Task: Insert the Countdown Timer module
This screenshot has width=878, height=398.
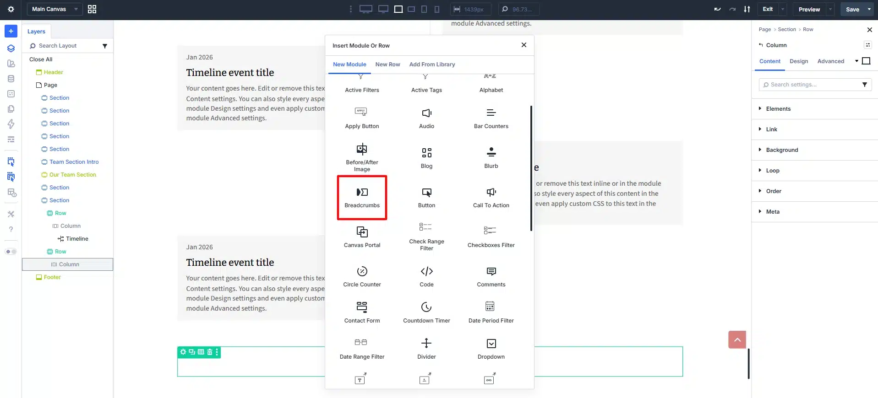Action: coord(426,313)
